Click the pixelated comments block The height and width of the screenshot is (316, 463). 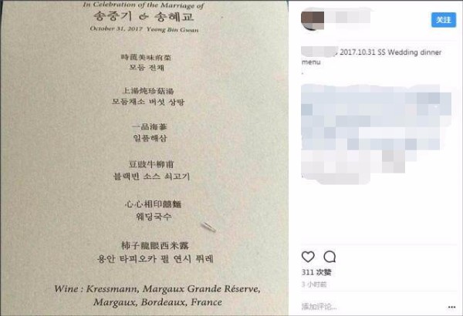[377, 133]
